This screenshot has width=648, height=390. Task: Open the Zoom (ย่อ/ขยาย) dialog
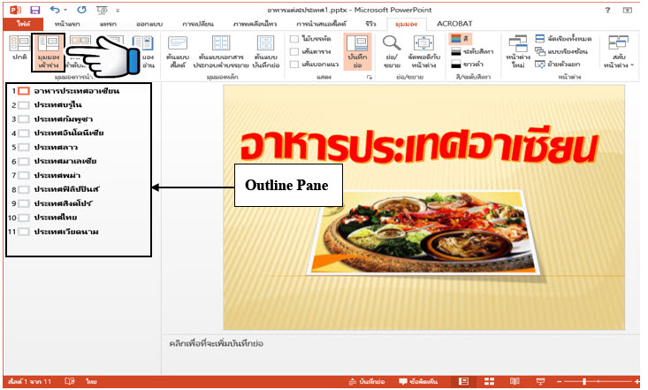click(392, 52)
